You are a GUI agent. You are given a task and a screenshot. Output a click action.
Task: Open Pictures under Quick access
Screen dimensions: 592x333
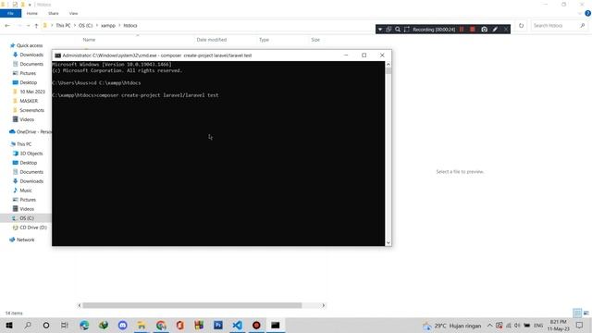click(28, 73)
